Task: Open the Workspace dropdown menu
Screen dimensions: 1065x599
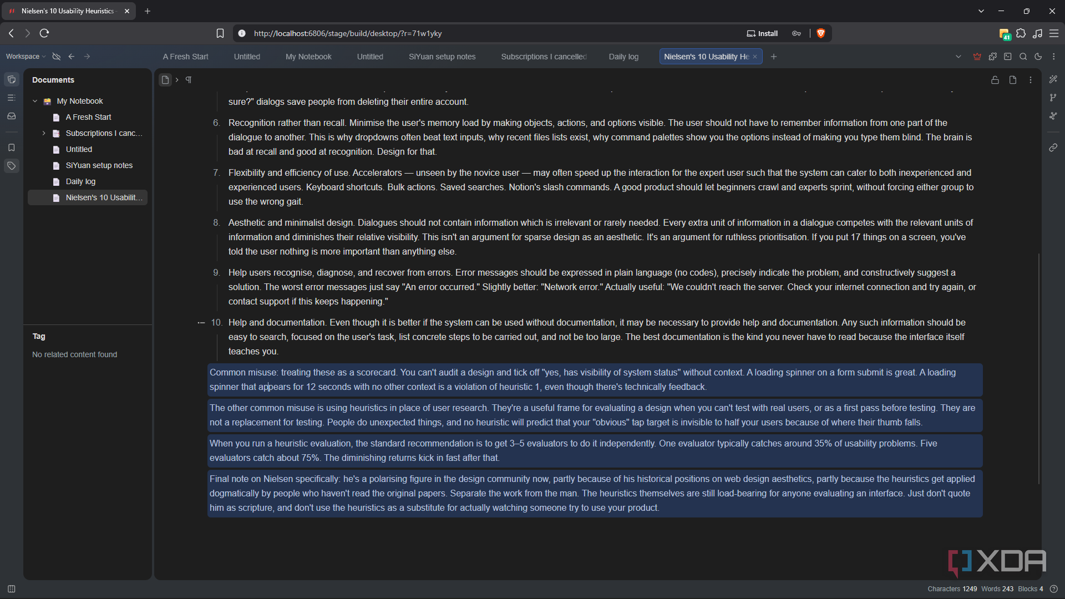Action: (26, 57)
